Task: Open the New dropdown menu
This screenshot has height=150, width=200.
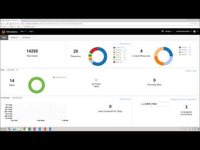Action: point(23,32)
